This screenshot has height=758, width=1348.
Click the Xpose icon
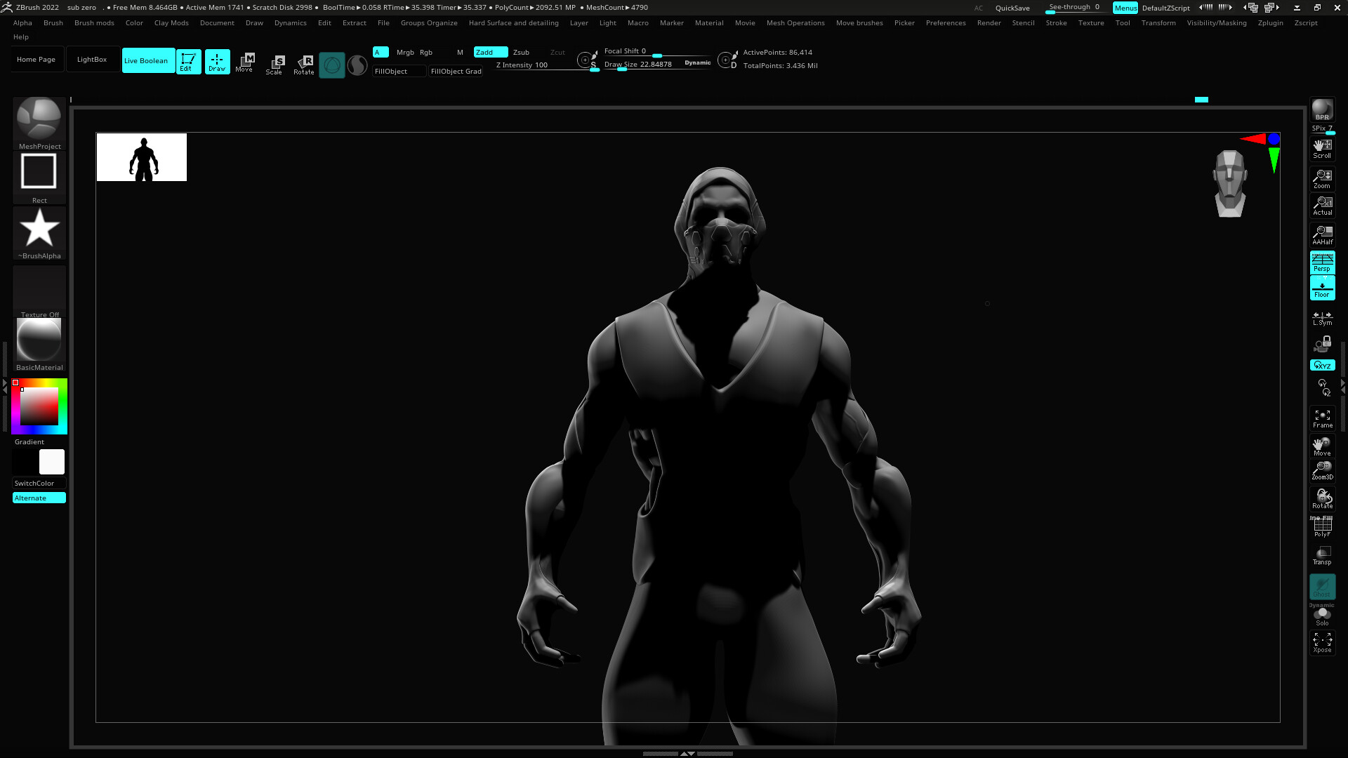point(1322,642)
